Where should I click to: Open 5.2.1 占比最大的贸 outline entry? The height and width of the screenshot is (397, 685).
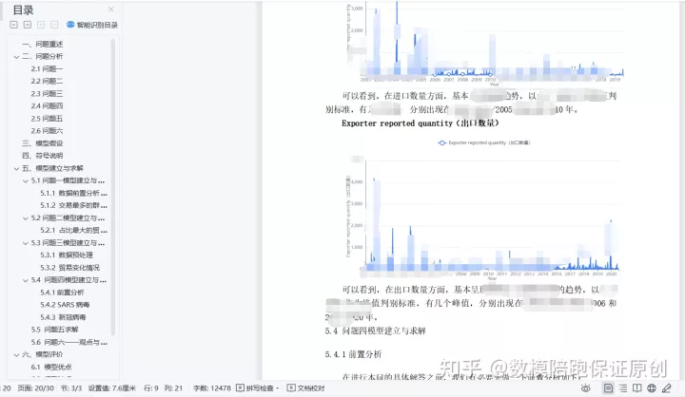(73, 231)
